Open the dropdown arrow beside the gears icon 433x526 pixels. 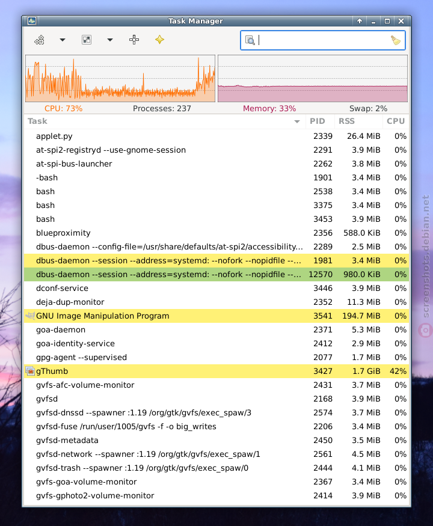click(x=63, y=40)
